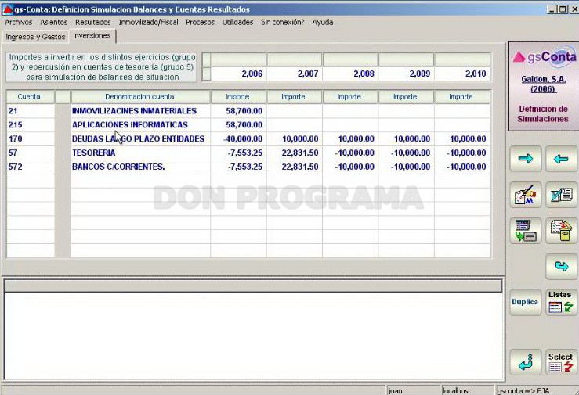Image resolution: width=579 pixels, height=395 pixels.
Task: Click the curved blue redo arrow icon
Action: [561, 267]
